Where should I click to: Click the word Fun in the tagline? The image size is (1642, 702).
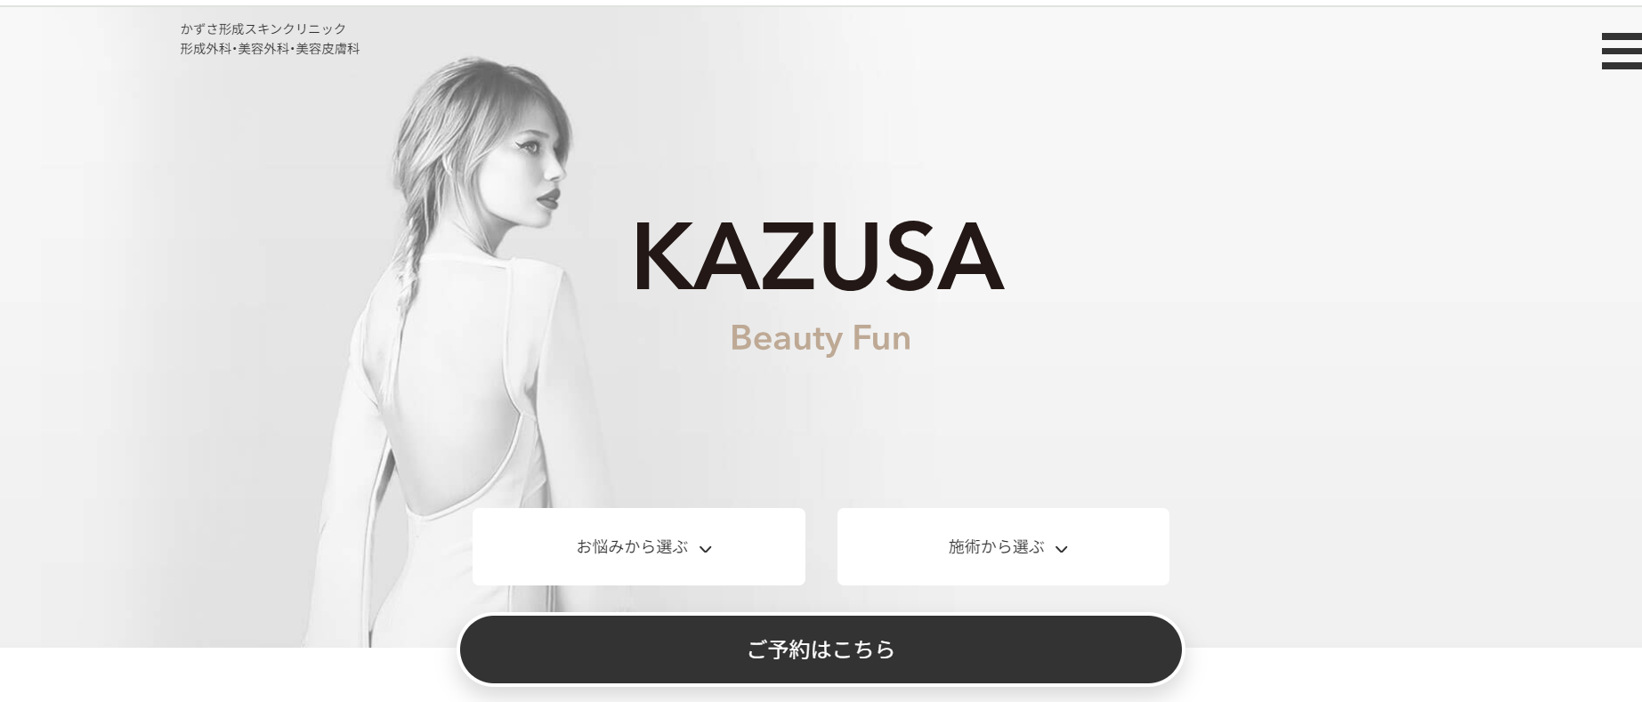point(882,338)
